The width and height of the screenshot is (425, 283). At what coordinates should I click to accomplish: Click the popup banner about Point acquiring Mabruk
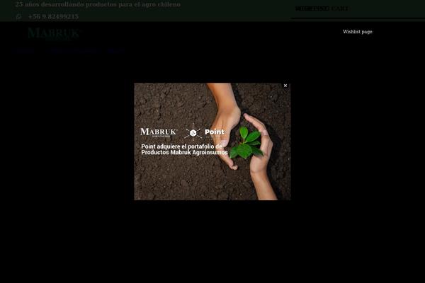click(212, 141)
